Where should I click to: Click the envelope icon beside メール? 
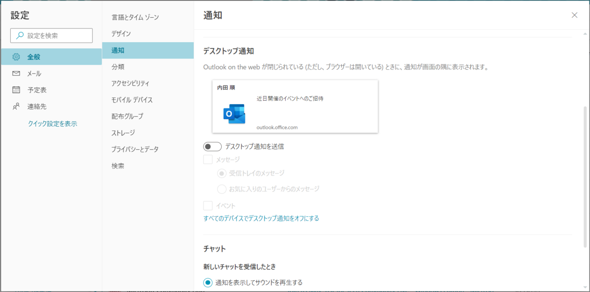(16, 74)
